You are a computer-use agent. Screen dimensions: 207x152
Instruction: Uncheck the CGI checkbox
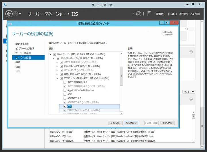[x=65, y=106]
